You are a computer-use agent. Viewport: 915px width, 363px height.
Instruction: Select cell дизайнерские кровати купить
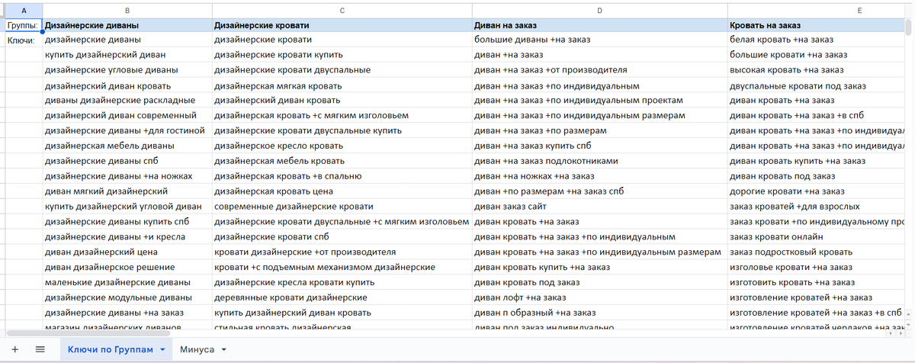pyautogui.click(x=342, y=55)
